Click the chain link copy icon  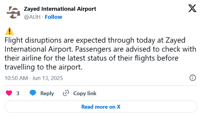pos(66,93)
